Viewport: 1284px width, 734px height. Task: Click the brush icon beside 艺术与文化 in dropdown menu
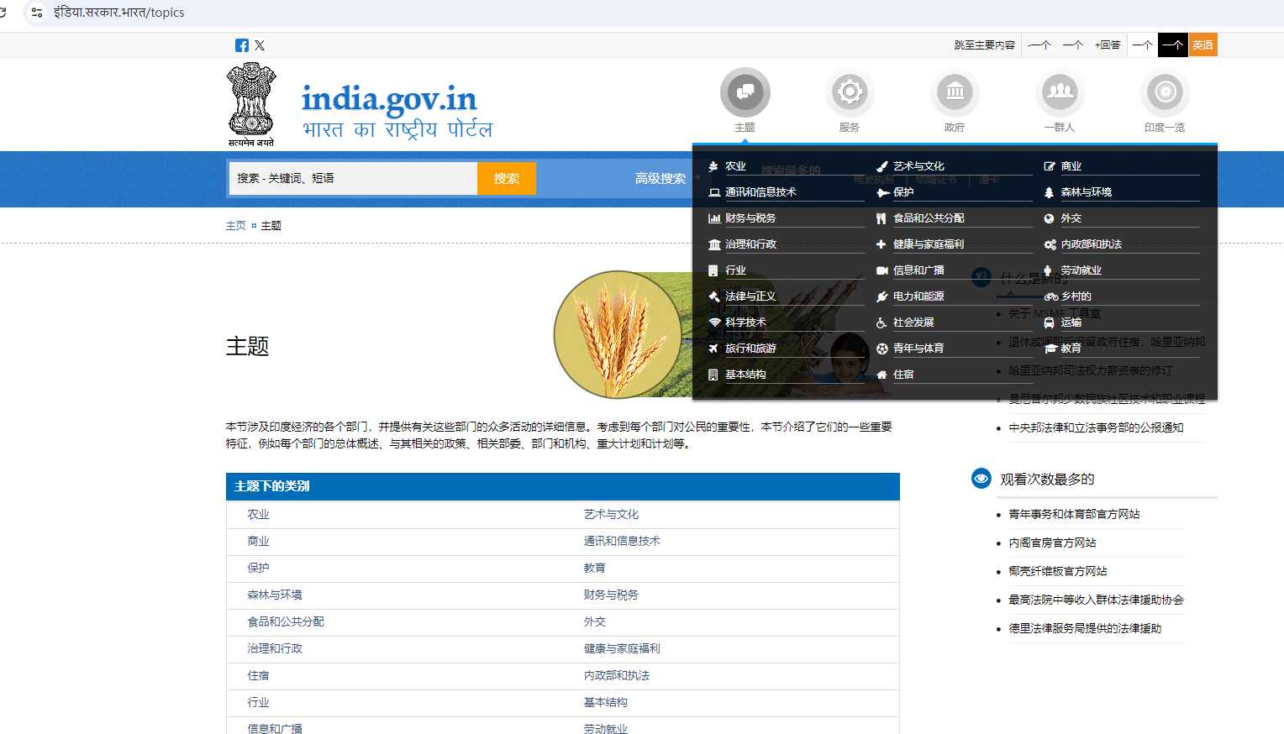[x=881, y=166]
